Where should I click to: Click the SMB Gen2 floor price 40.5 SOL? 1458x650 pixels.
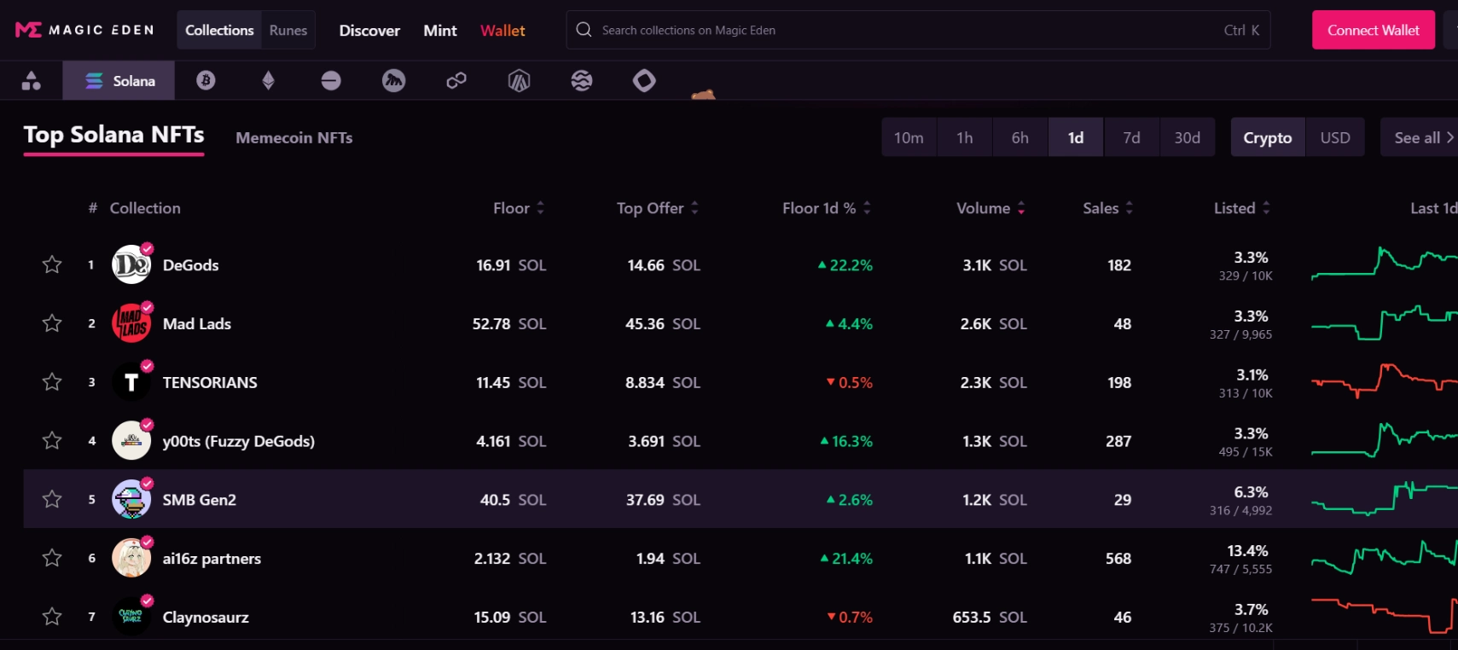click(513, 500)
